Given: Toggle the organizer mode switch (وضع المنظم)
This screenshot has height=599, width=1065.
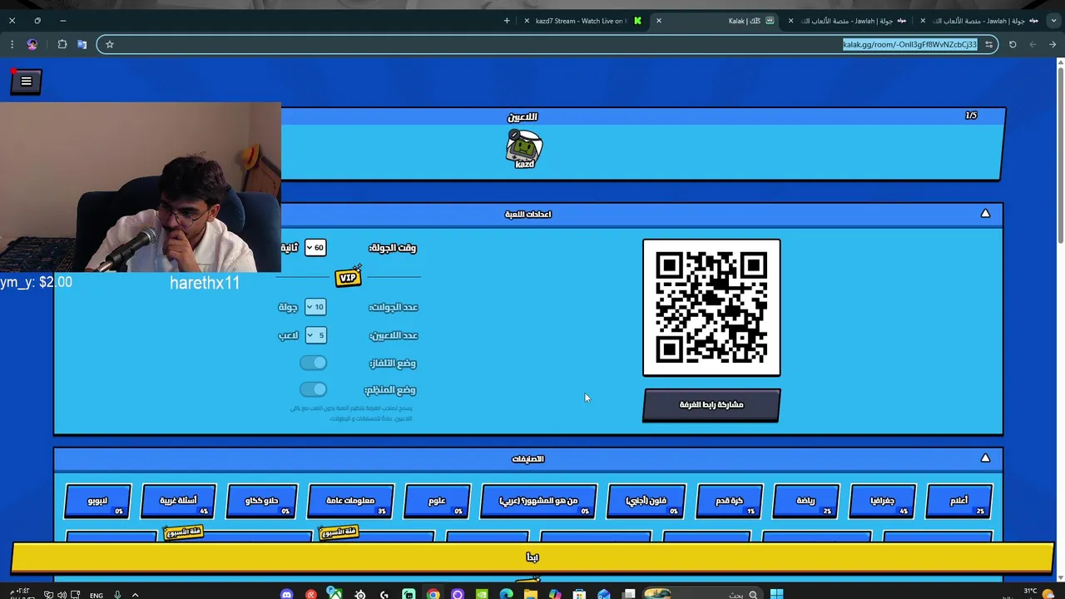Looking at the screenshot, I should click(x=314, y=389).
